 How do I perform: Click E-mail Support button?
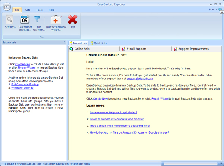pyautogui.click(x=146, y=49)
